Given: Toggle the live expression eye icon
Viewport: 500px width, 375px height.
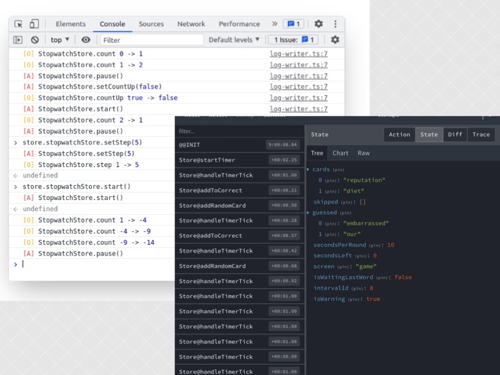Looking at the screenshot, I should click(x=86, y=40).
